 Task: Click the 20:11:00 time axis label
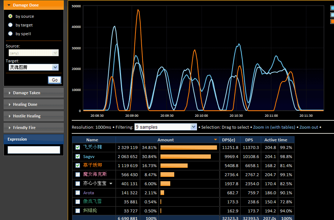pyautogui.click(x=271, y=116)
